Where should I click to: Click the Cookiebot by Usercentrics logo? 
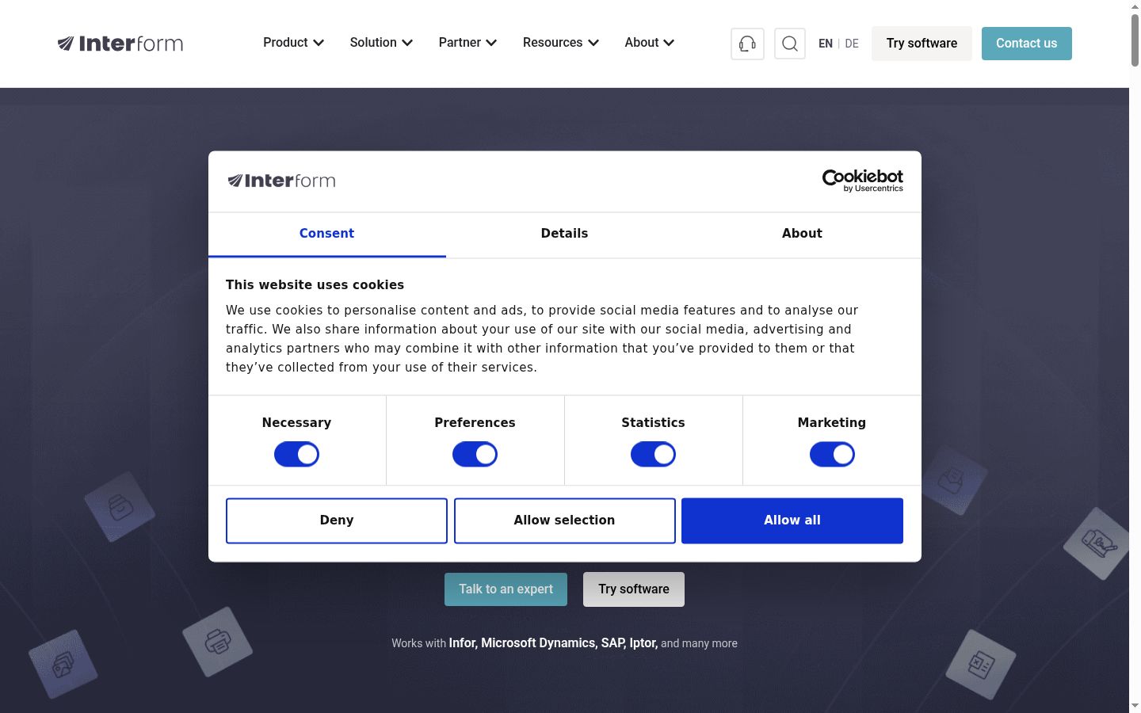click(863, 181)
